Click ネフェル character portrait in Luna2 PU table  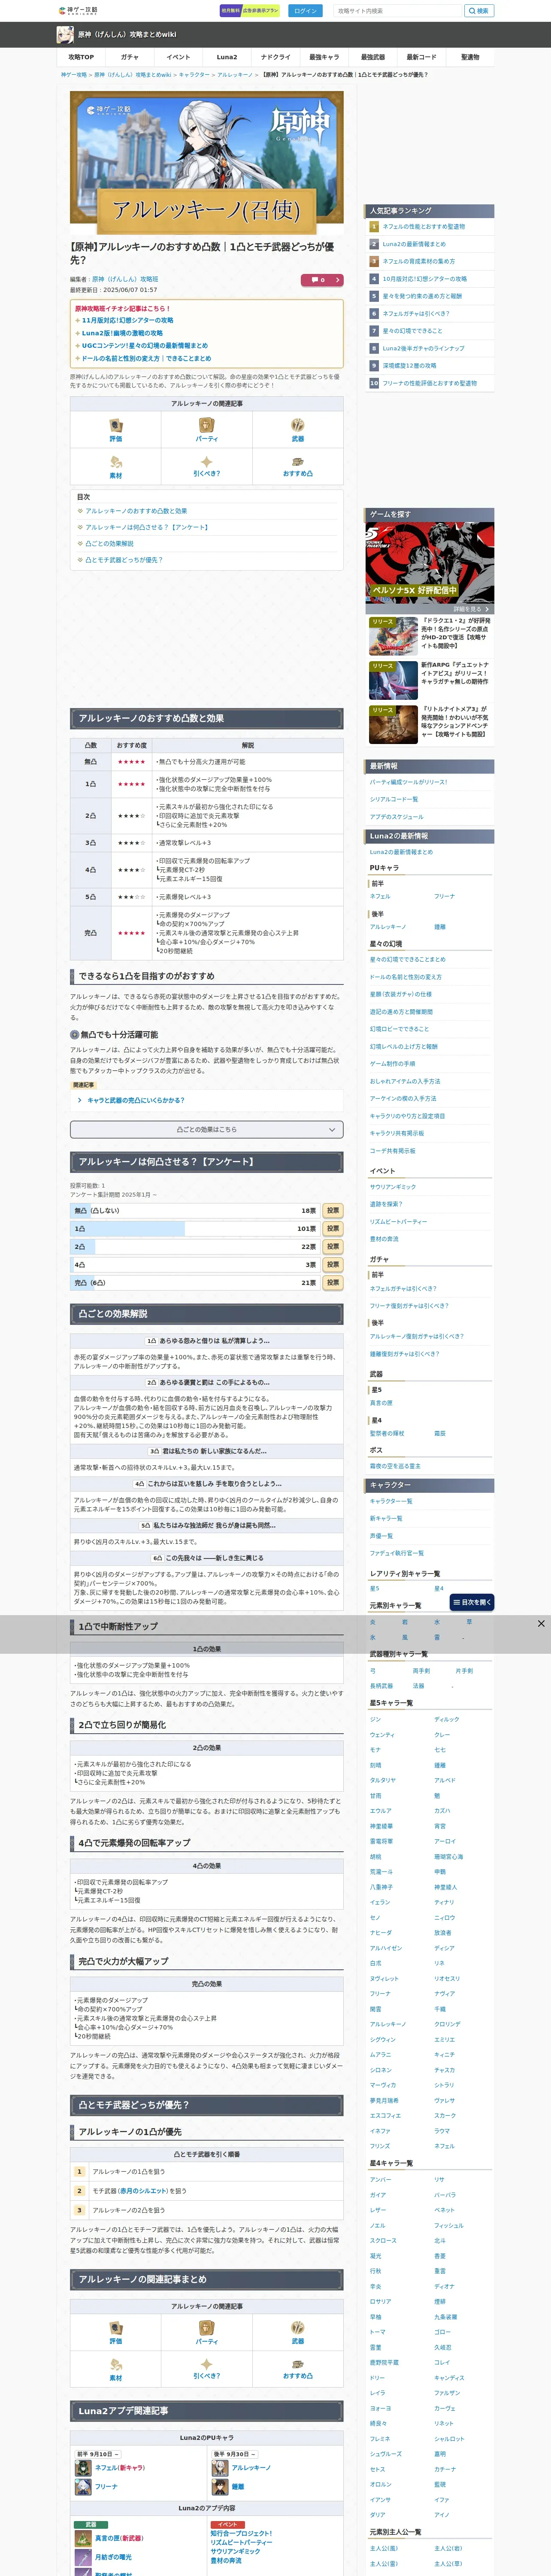83,2467
